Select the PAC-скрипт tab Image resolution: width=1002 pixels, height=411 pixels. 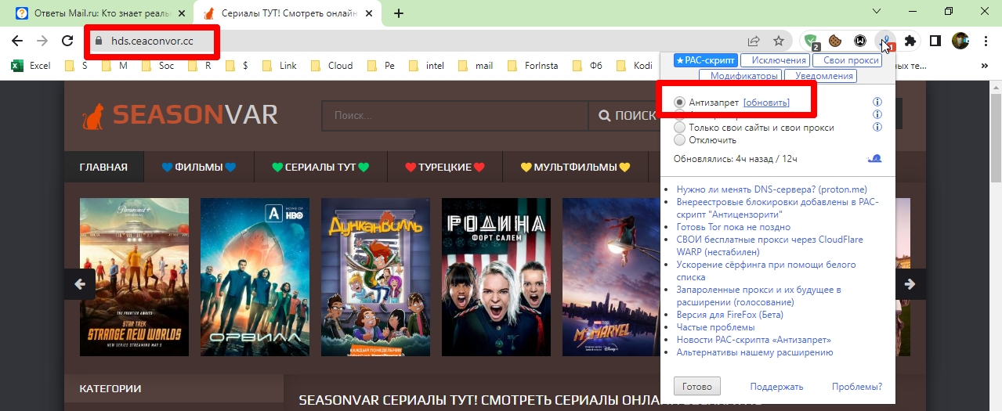pyautogui.click(x=705, y=60)
